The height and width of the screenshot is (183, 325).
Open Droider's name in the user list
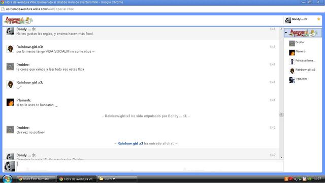click(300, 42)
